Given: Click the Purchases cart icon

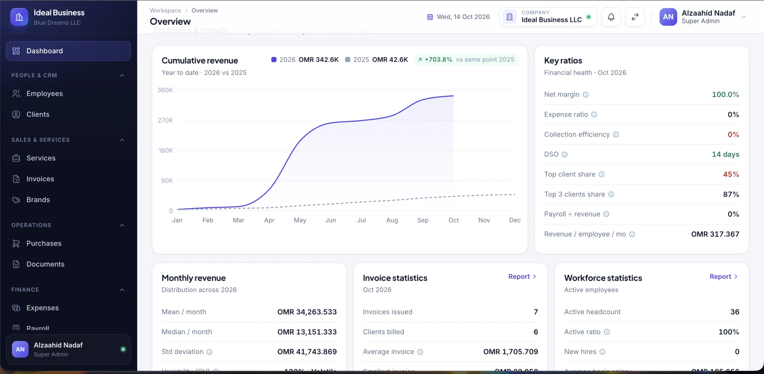Looking at the screenshot, I should point(16,243).
